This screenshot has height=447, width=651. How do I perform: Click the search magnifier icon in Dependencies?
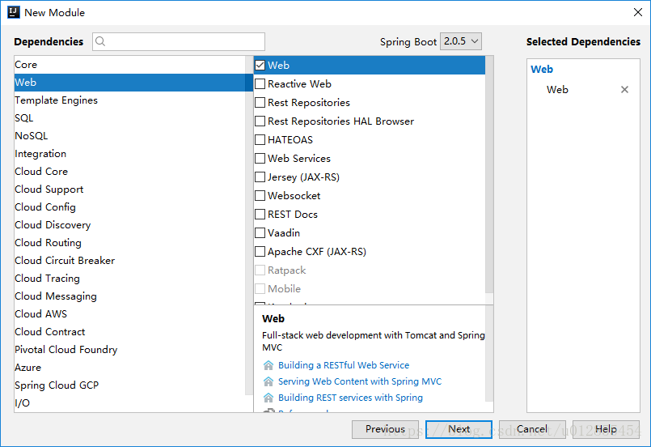pyautogui.click(x=100, y=41)
